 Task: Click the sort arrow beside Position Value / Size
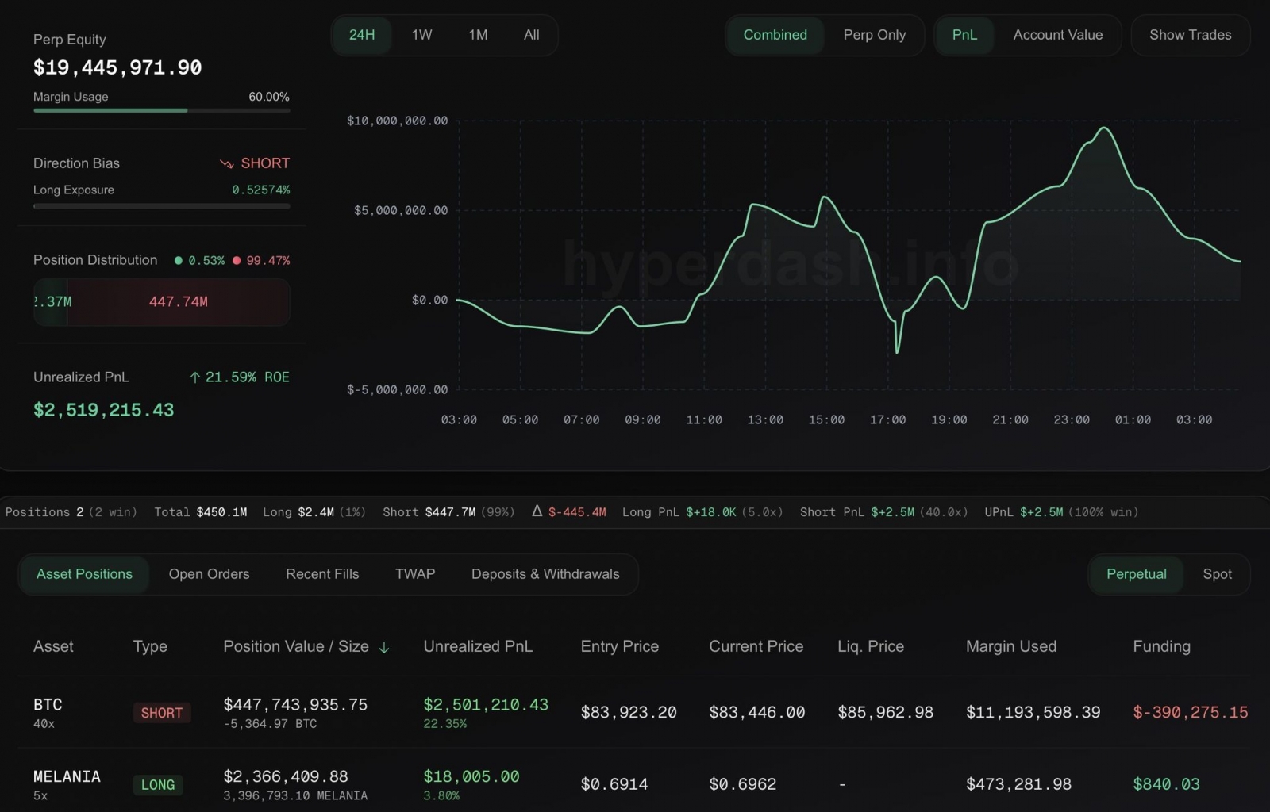pyautogui.click(x=384, y=648)
